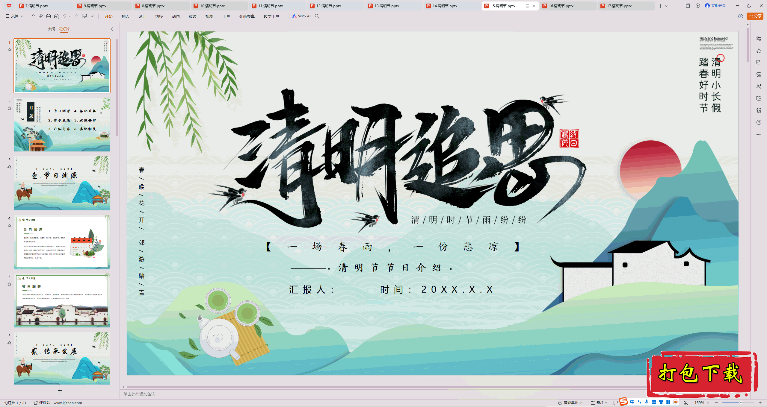This screenshot has width=767, height=407.
Task: Toggle Sogou Chinese/English input mode
Action: (x=632, y=402)
